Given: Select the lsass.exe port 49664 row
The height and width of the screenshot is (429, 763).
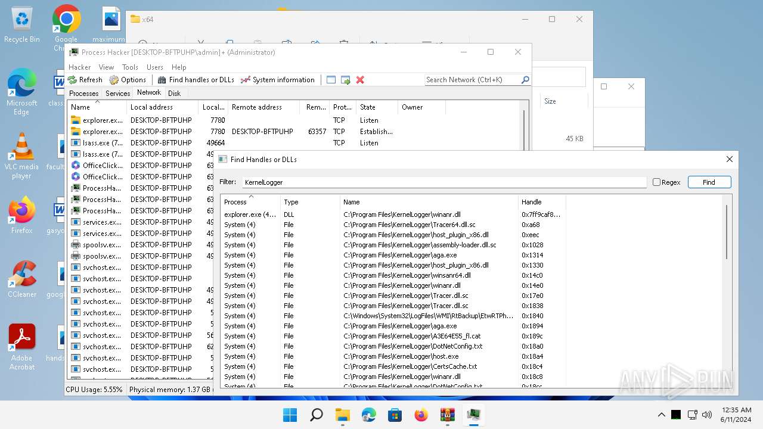Looking at the screenshot, I should tap(256, 143).
